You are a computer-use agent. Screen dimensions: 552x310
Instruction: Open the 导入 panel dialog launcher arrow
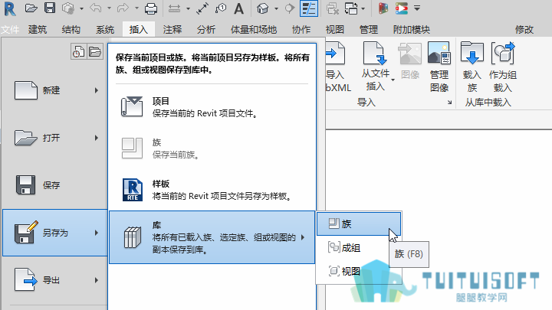[x=449, y=103]
